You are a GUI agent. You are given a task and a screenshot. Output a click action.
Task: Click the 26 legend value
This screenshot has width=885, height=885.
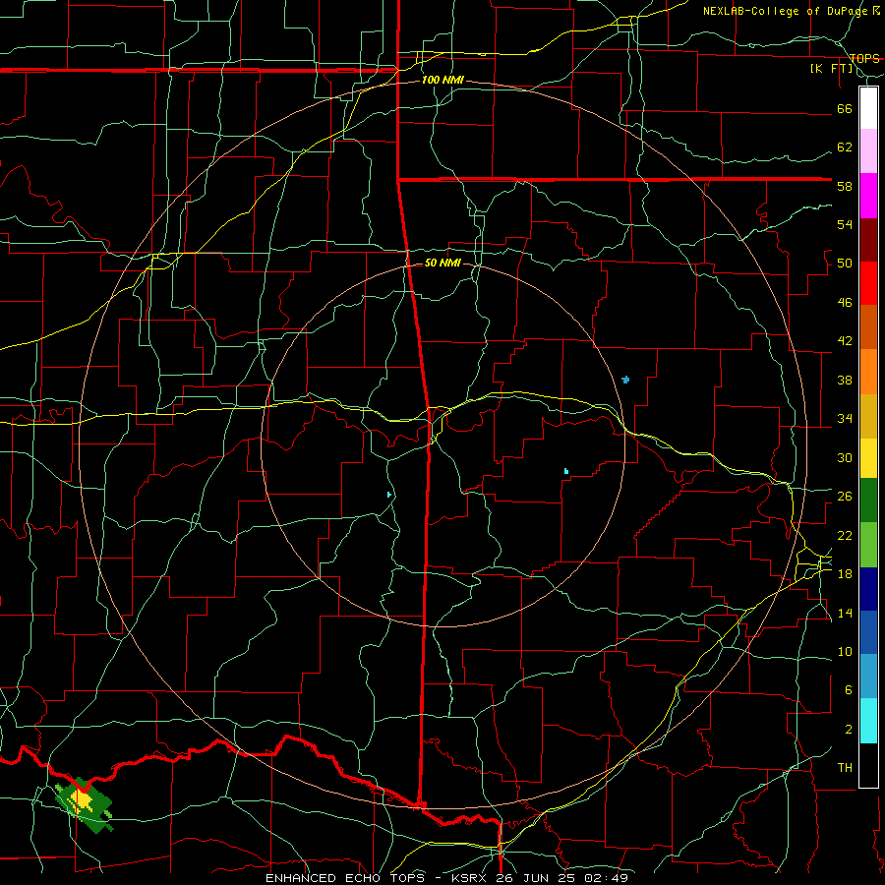[x=845, y=497]
